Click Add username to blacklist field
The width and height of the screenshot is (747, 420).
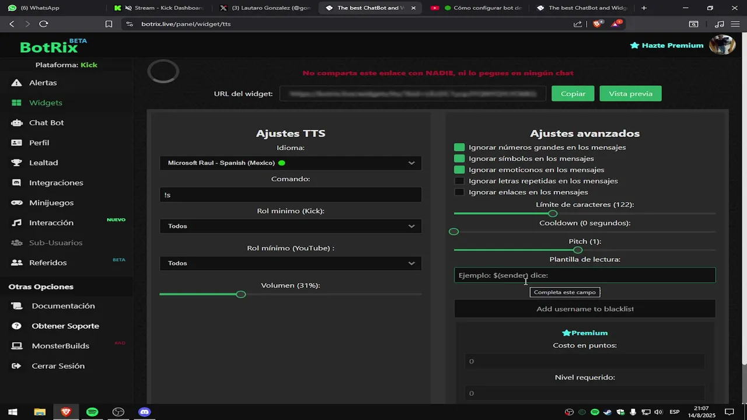[x=585, y=309]
